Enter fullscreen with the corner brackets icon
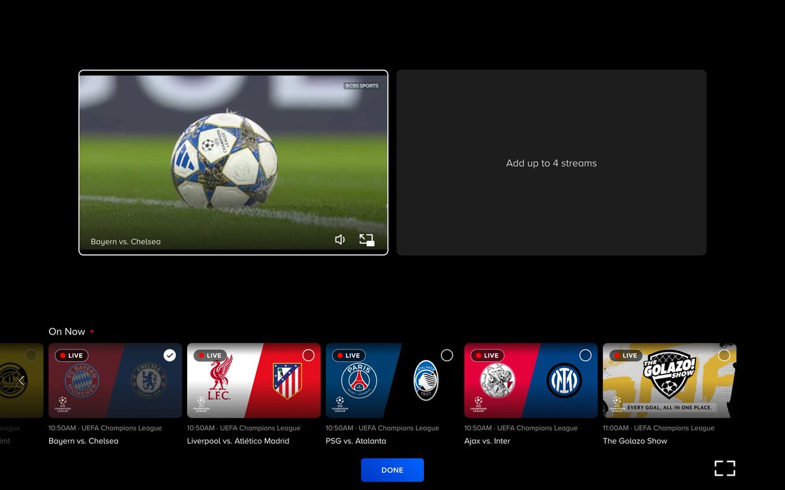Image resolution: width=785 pixels, height=490 pixels. [x=725, y=468]
